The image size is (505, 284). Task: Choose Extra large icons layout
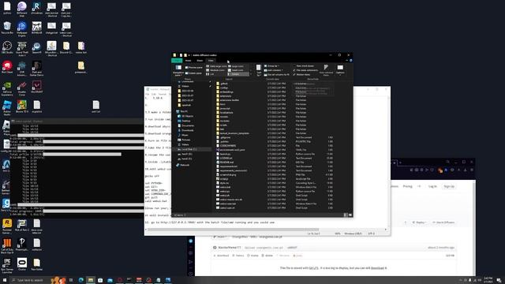tap(216, 66)
